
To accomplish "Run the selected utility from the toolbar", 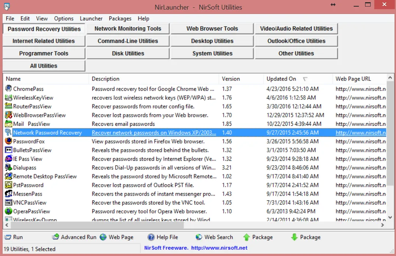I will coord(14,237).
